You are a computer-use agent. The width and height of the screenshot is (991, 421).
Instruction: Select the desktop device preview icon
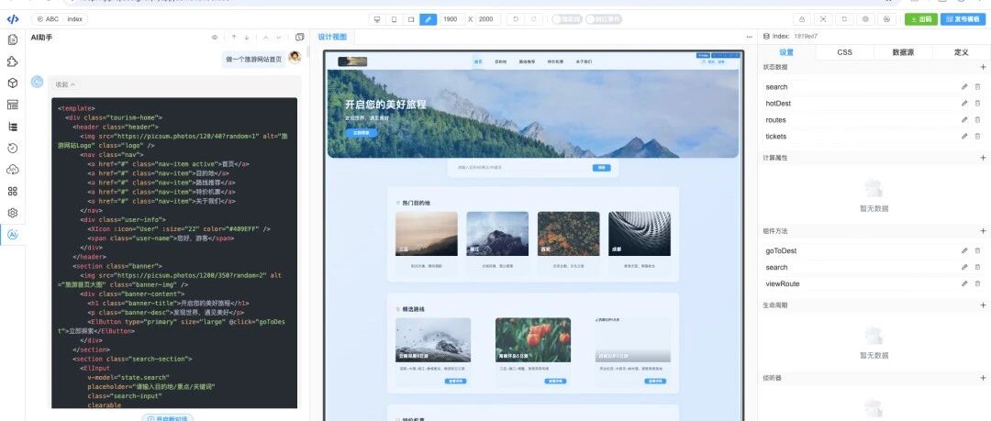(377, 19)
